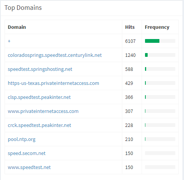Click the Top Domains panel title

(x=23, y=8)
